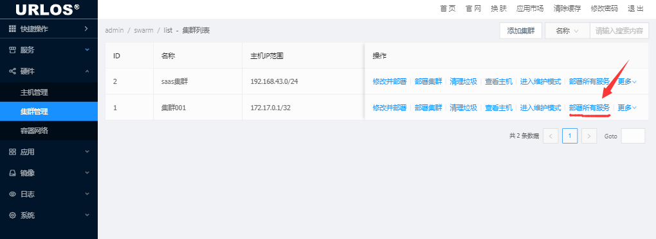Open 应用市场 in top navigation
Image resolution: width=656 pixels, height=239 pixels.
(x=530, y=8)
